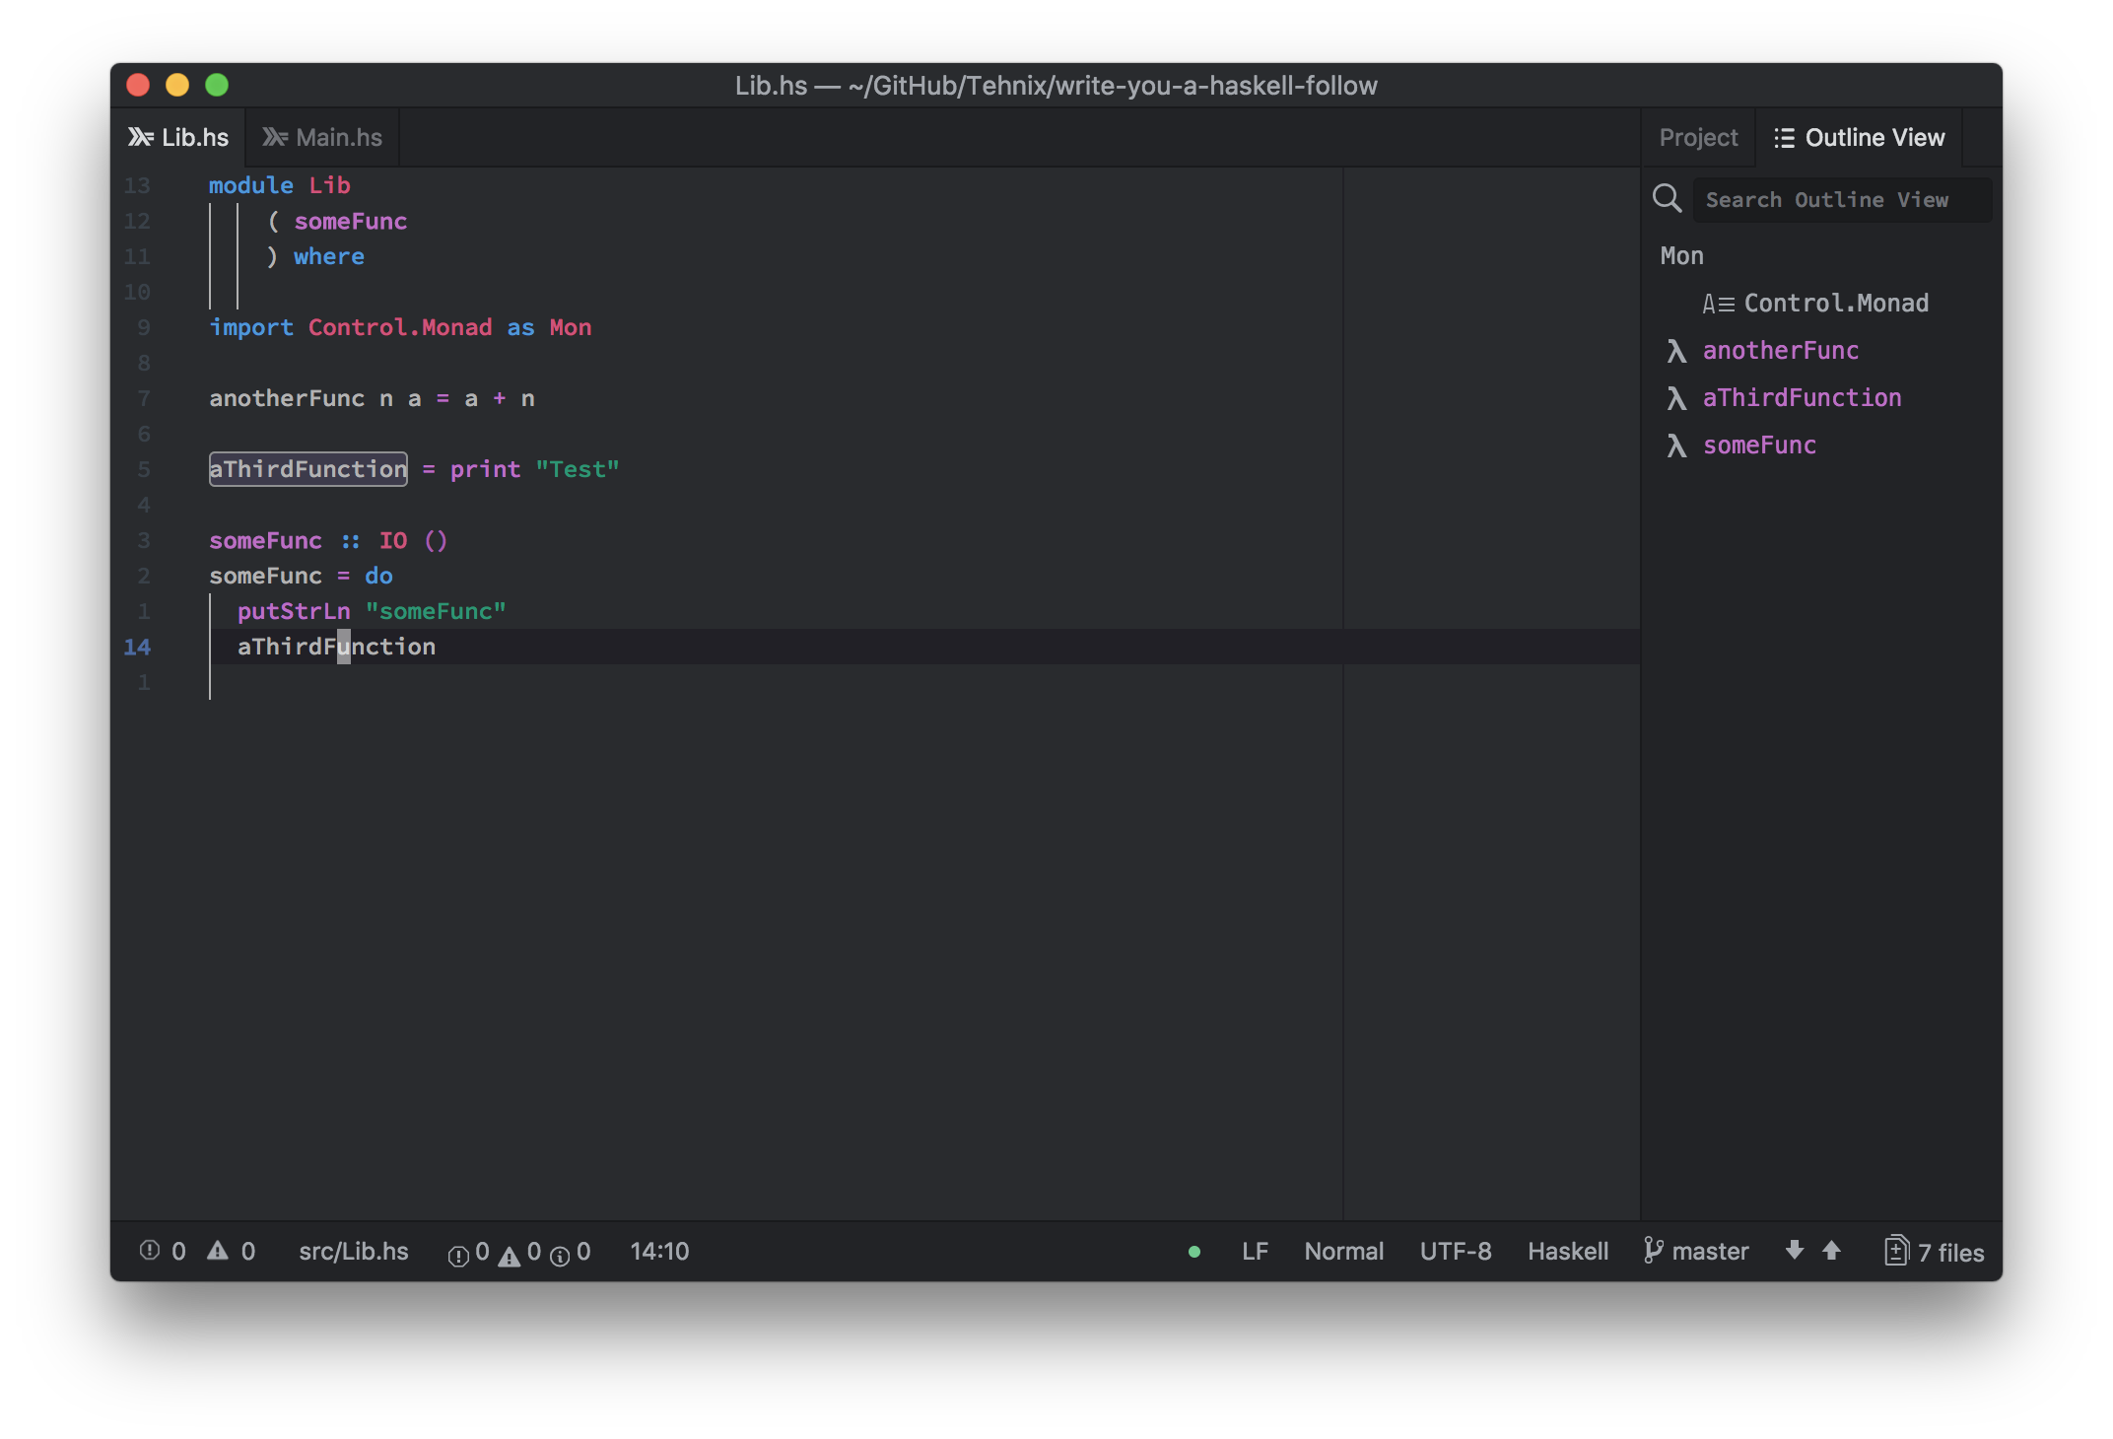Open the 7 files git changes panel

pos(1935,1252)
